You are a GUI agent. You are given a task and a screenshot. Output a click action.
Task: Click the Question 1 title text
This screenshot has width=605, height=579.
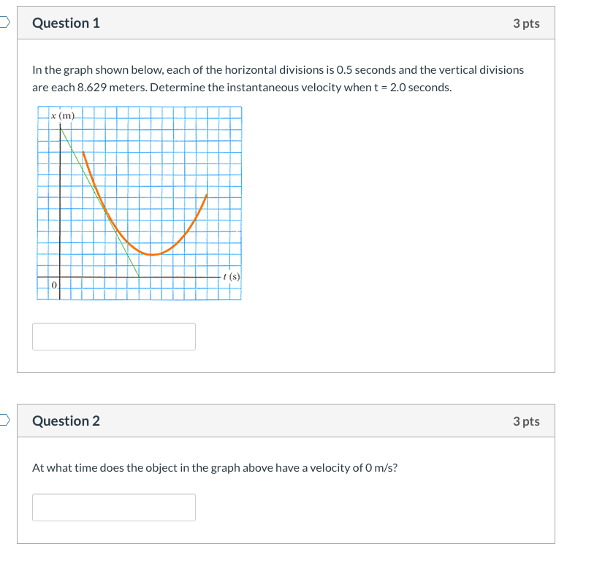click(66, 23)
